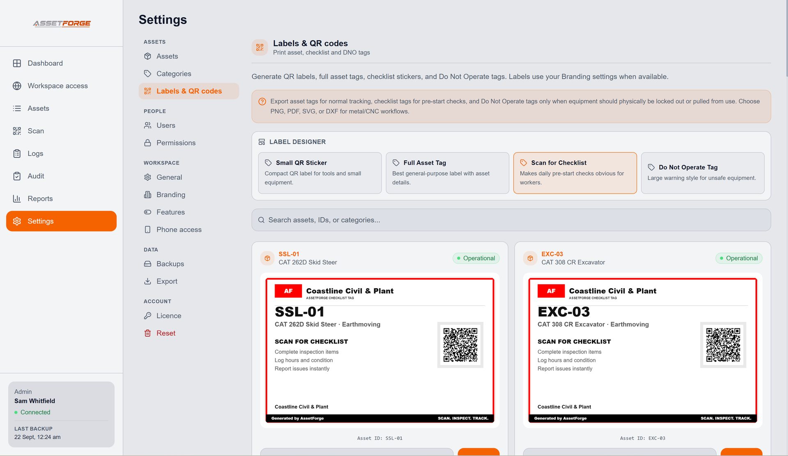The height and width of the screenshot is (456, 788).
Task: Click the SSL-01 checklist tag preview
Action: tap(380, 351)
